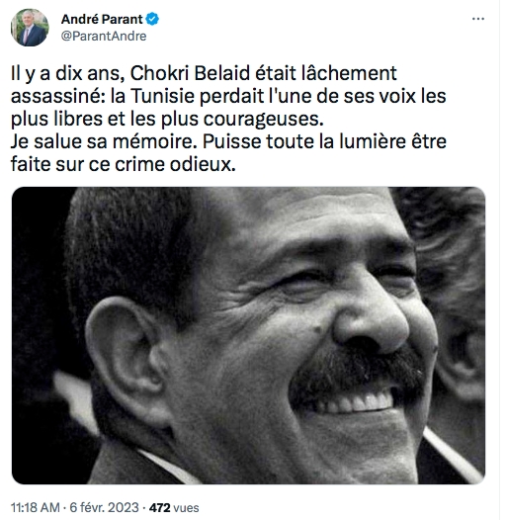Image resolution: width=507 pixels, height=520 pixels.
Task: Click the 11:18 AM timestamp
Action: pyautogui.click(x=36, y=507)
